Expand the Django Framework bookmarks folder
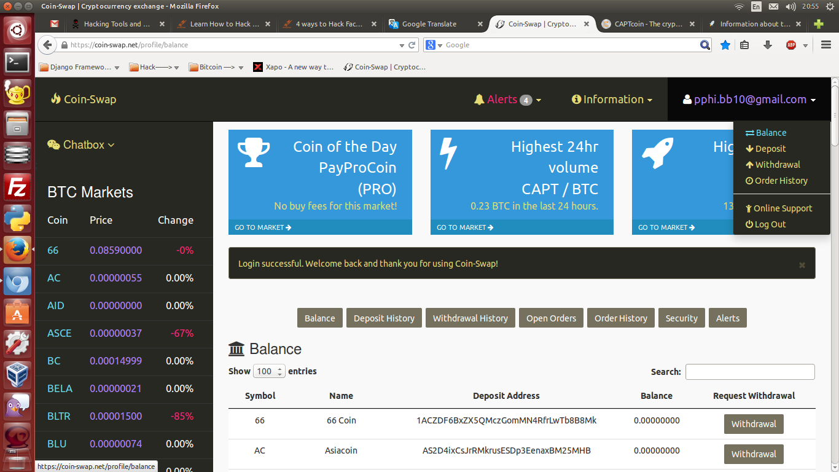Image resolution: width=839 pixels, height=472 pixels. coord(79,67)
